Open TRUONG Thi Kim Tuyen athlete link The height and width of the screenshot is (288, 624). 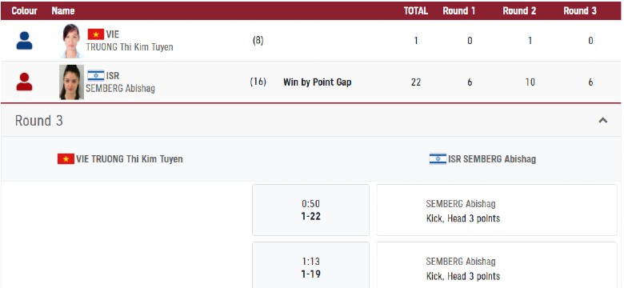tap(130, 47)
